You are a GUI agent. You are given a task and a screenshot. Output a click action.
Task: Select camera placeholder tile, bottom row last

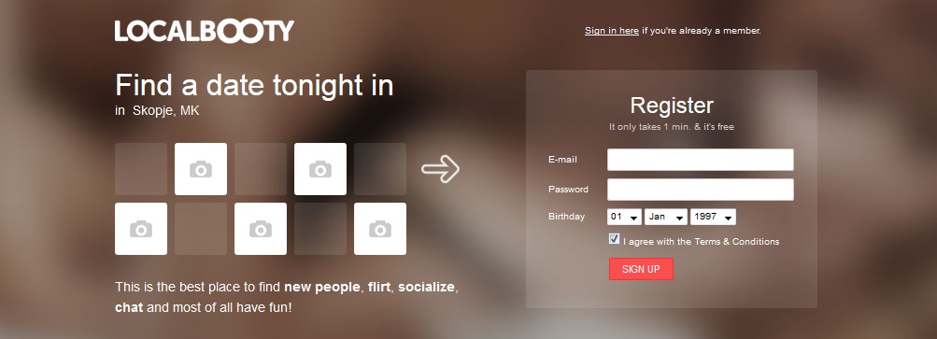click(380, 229)
